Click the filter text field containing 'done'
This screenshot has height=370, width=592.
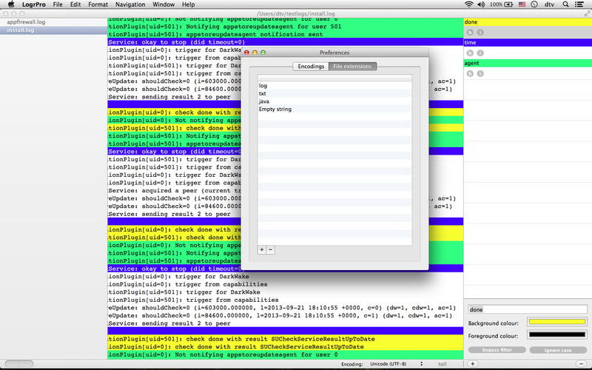coord(527,309)
